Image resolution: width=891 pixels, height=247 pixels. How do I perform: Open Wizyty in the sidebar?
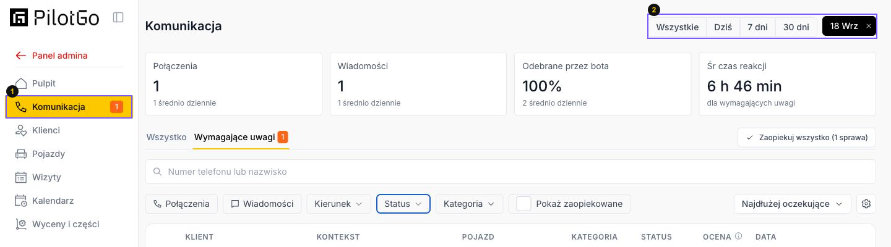point(69,177)
